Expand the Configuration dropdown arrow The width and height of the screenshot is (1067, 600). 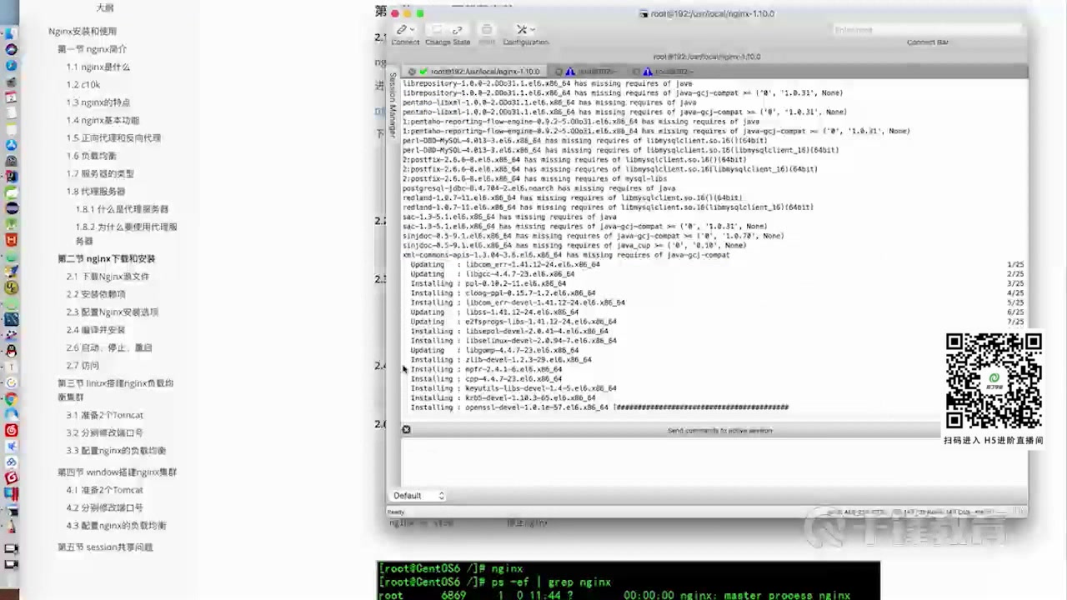pos(534,30)
